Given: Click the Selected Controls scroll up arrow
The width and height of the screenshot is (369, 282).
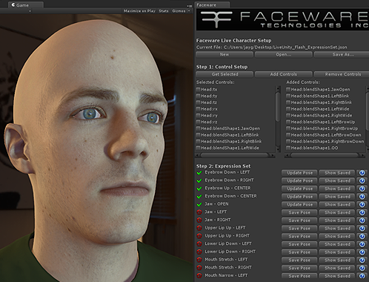Looking at the screenshot, I should (x=278, y=88).
